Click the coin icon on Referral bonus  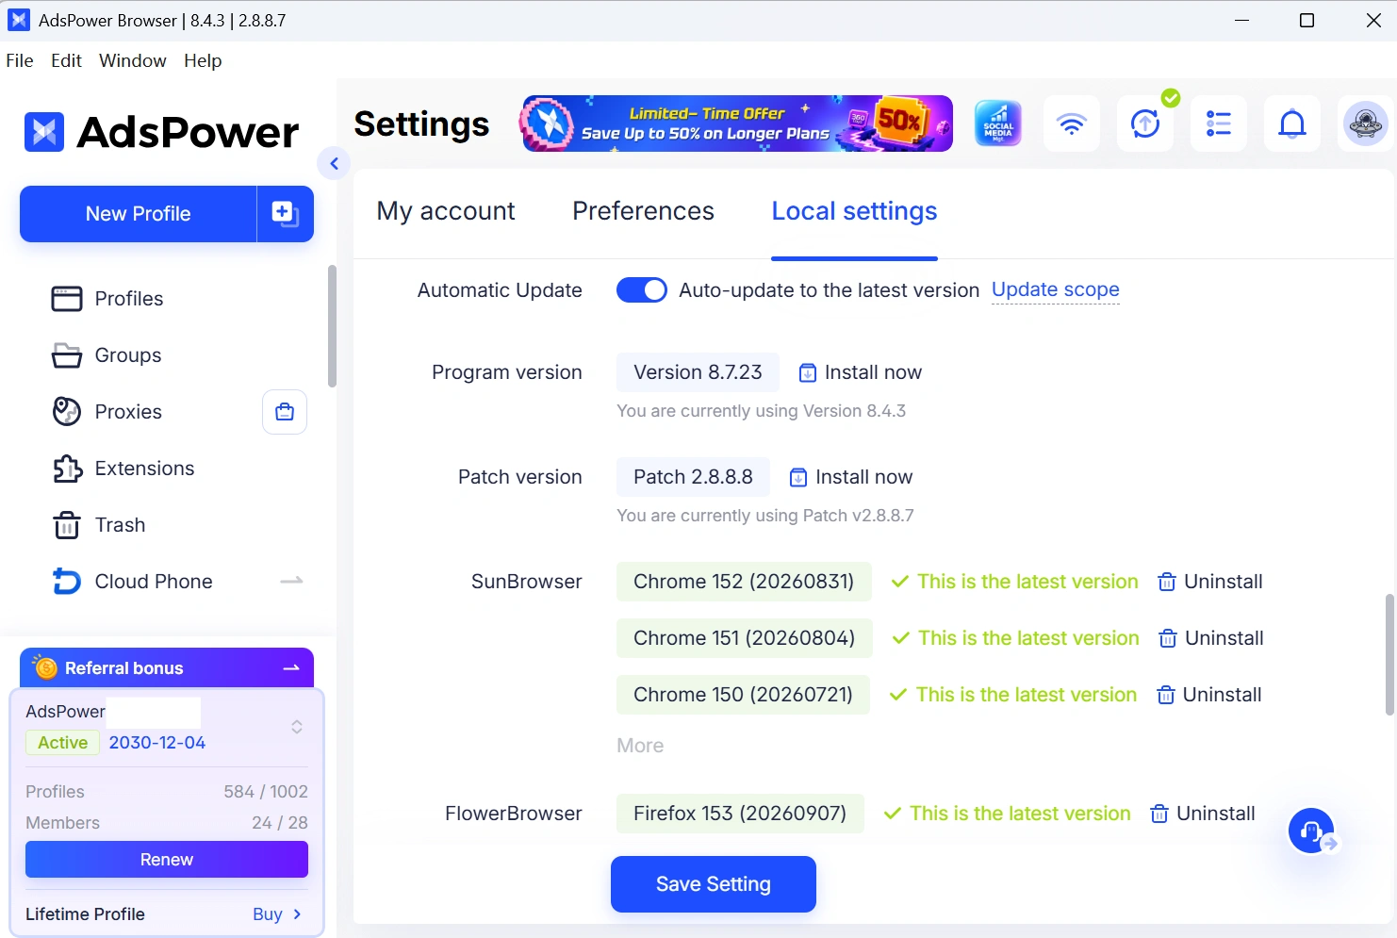(45, 667)
